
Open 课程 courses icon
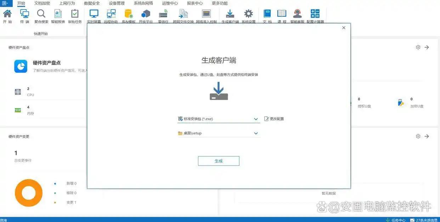282,16
